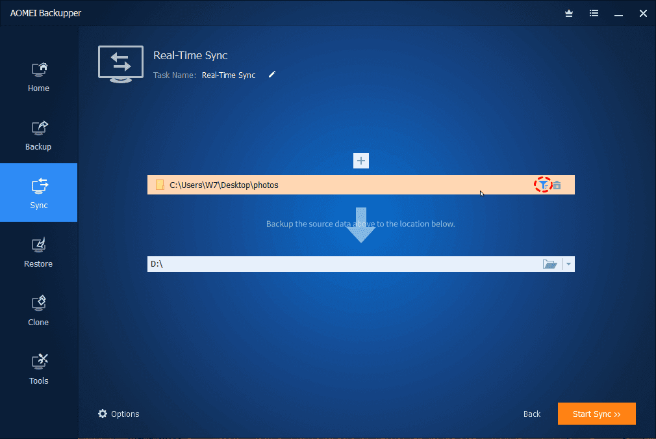Start the sync with Start Sync
Viewport: 656px width, 439px height.
(597, 414)
